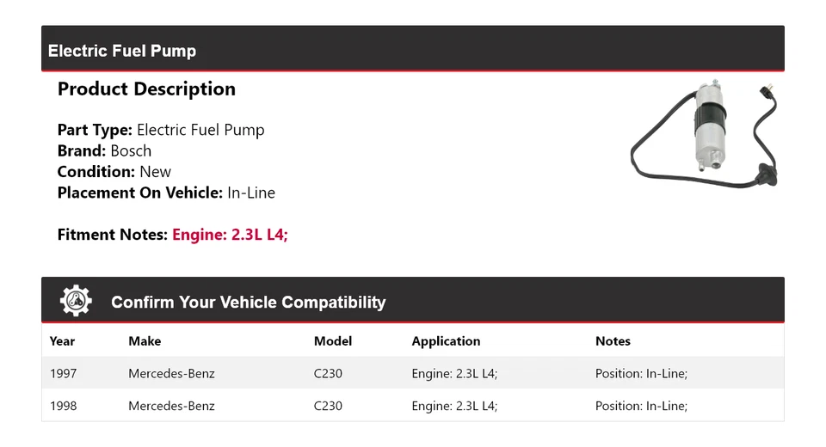Select the Fitment Notes Engine 2.3L L4 text

[x=230, y=235]
